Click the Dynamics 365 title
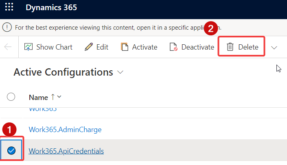The height and width of the screenshot is (165, 287). 51,7
